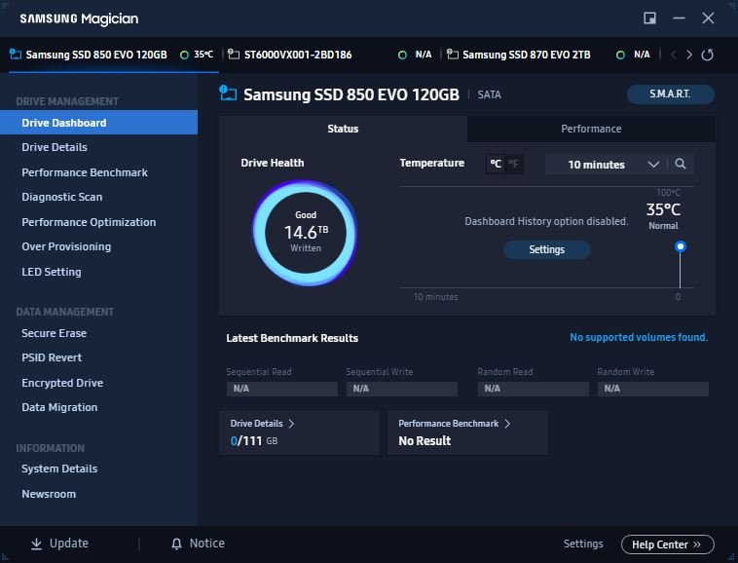This screenshot has height=563, width=738.
Task: Click the compact view window icon
Action: (x=649, y=19)
